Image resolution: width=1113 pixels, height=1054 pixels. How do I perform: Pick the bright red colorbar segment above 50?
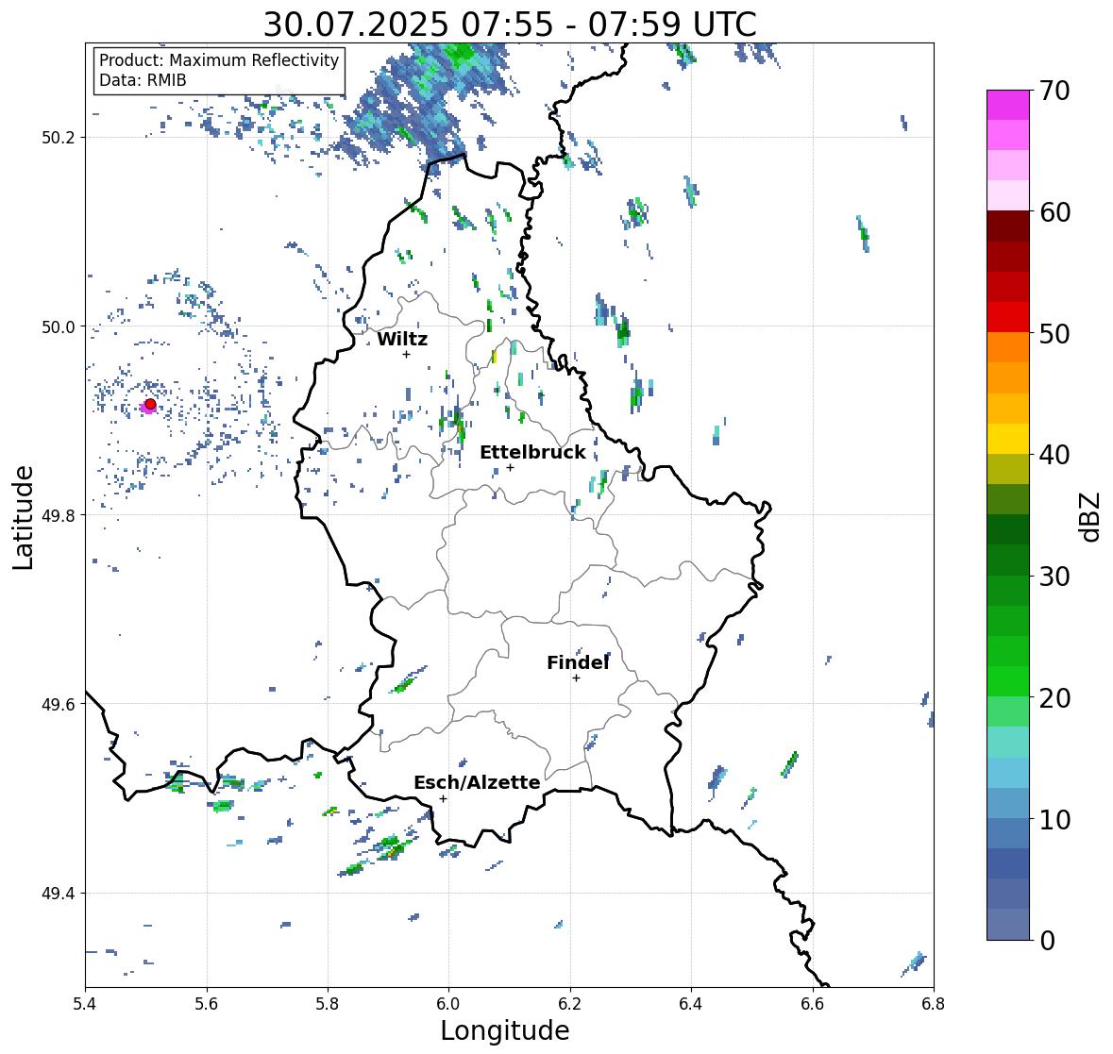(1008, 317)
